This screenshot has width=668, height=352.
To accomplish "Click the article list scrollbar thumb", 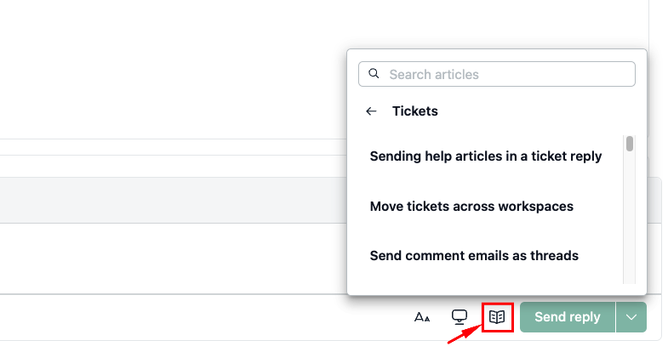I will pos(630,144).
